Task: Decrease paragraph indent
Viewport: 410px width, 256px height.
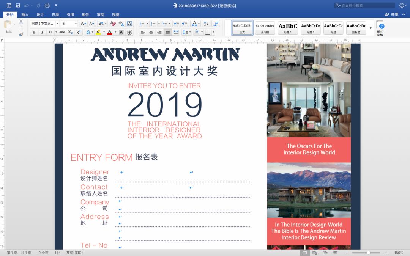Action: pyautogui.click(x=177, y=24)
